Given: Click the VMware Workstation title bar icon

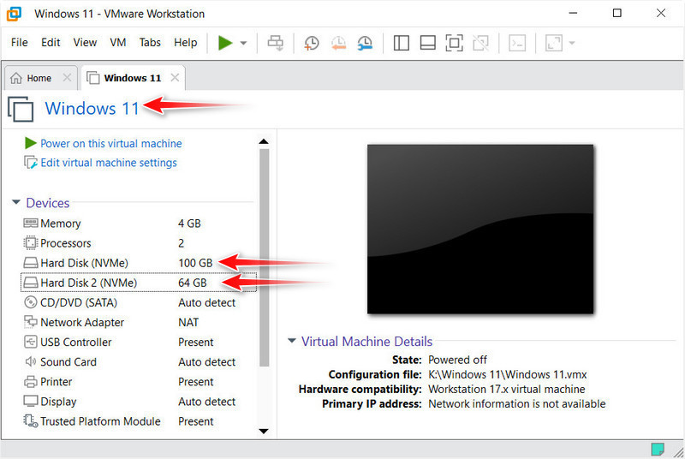Looking at the screenshot, I should tap(14, 14).
